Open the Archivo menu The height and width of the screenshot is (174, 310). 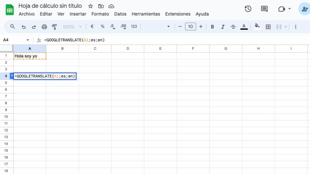pyautogui.click(x=27, y=14)
